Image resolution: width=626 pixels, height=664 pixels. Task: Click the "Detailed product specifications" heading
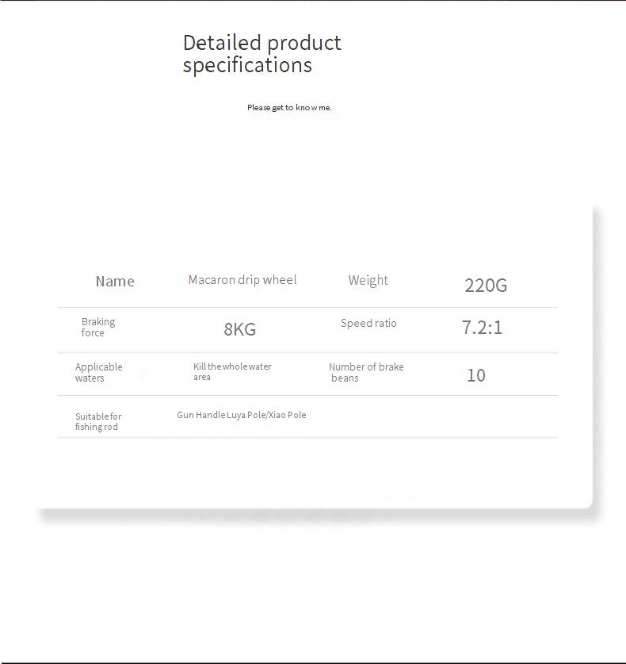(x=261, y=53)
